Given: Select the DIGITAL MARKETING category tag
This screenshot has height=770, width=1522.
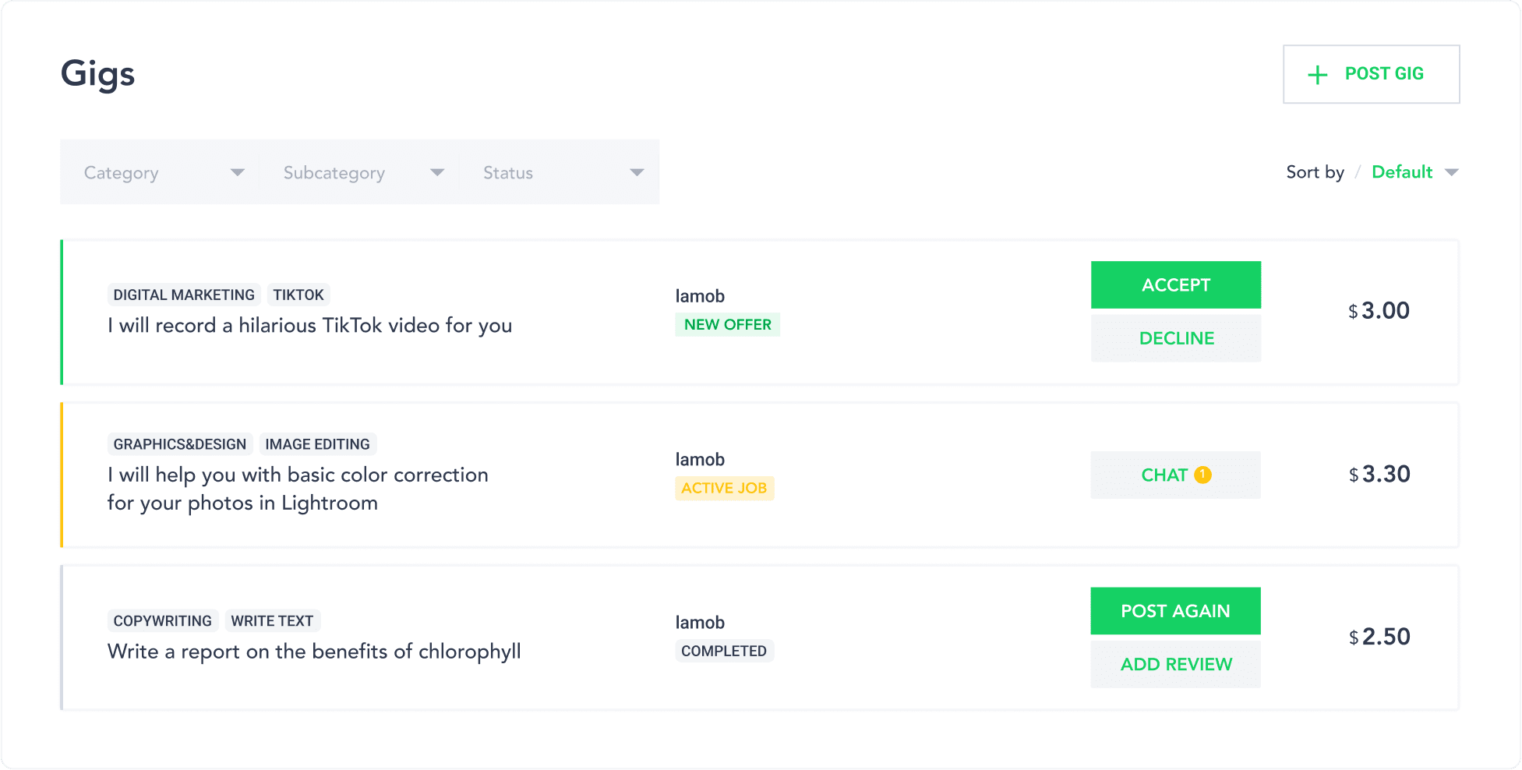Looking at the screenshot, I should (182, 294).
